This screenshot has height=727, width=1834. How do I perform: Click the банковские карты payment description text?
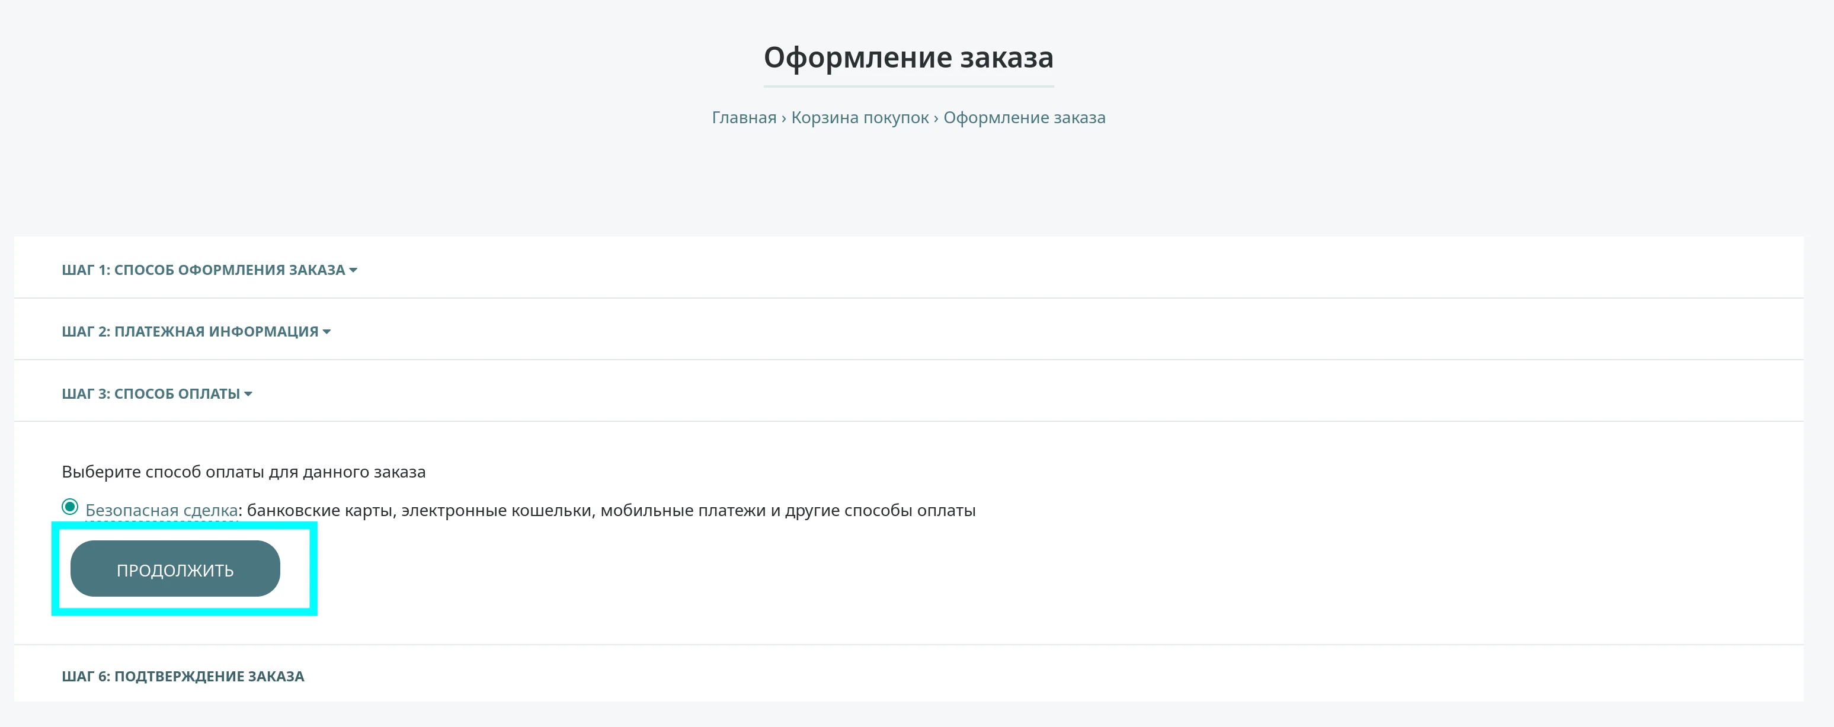(x=611, y=511)
